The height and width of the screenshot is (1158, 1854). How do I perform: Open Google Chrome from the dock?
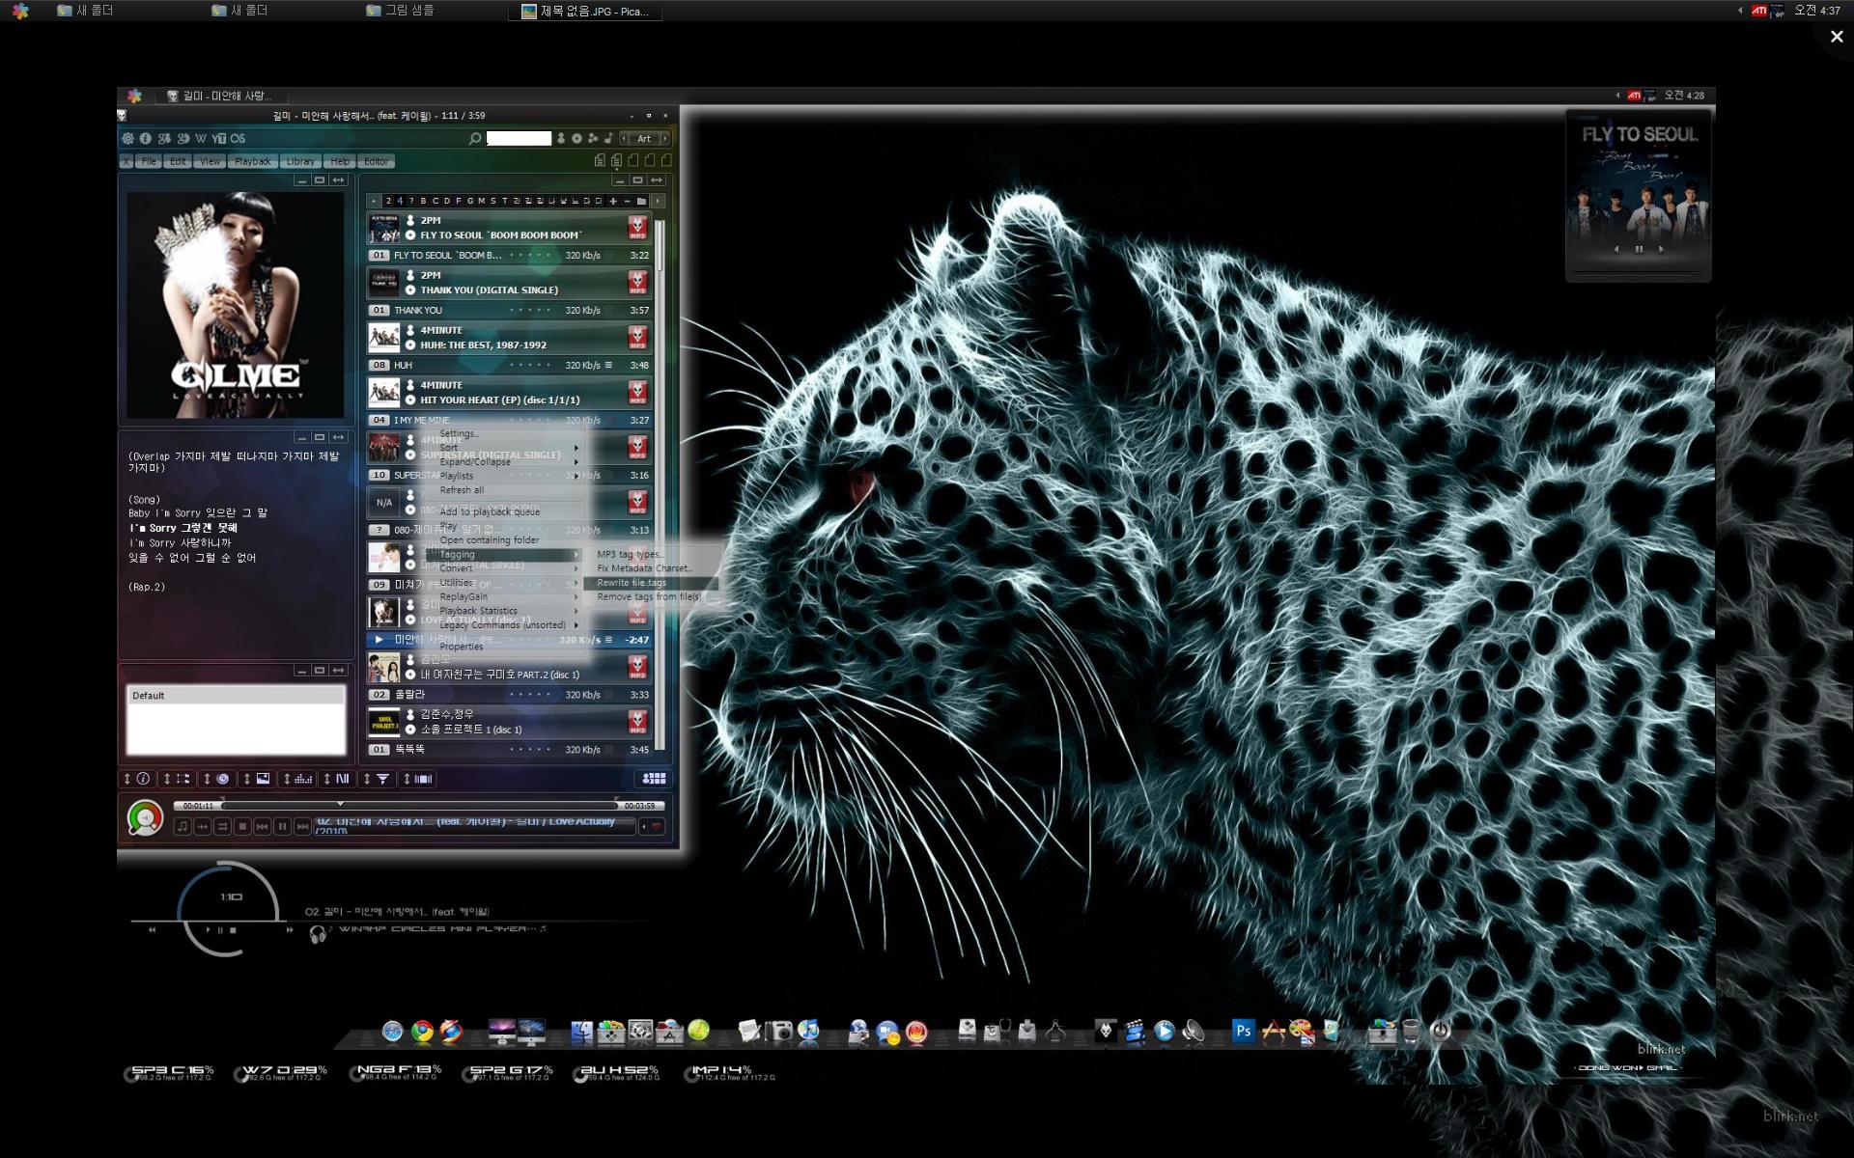pyautogui.click(x=422, y=1032)
